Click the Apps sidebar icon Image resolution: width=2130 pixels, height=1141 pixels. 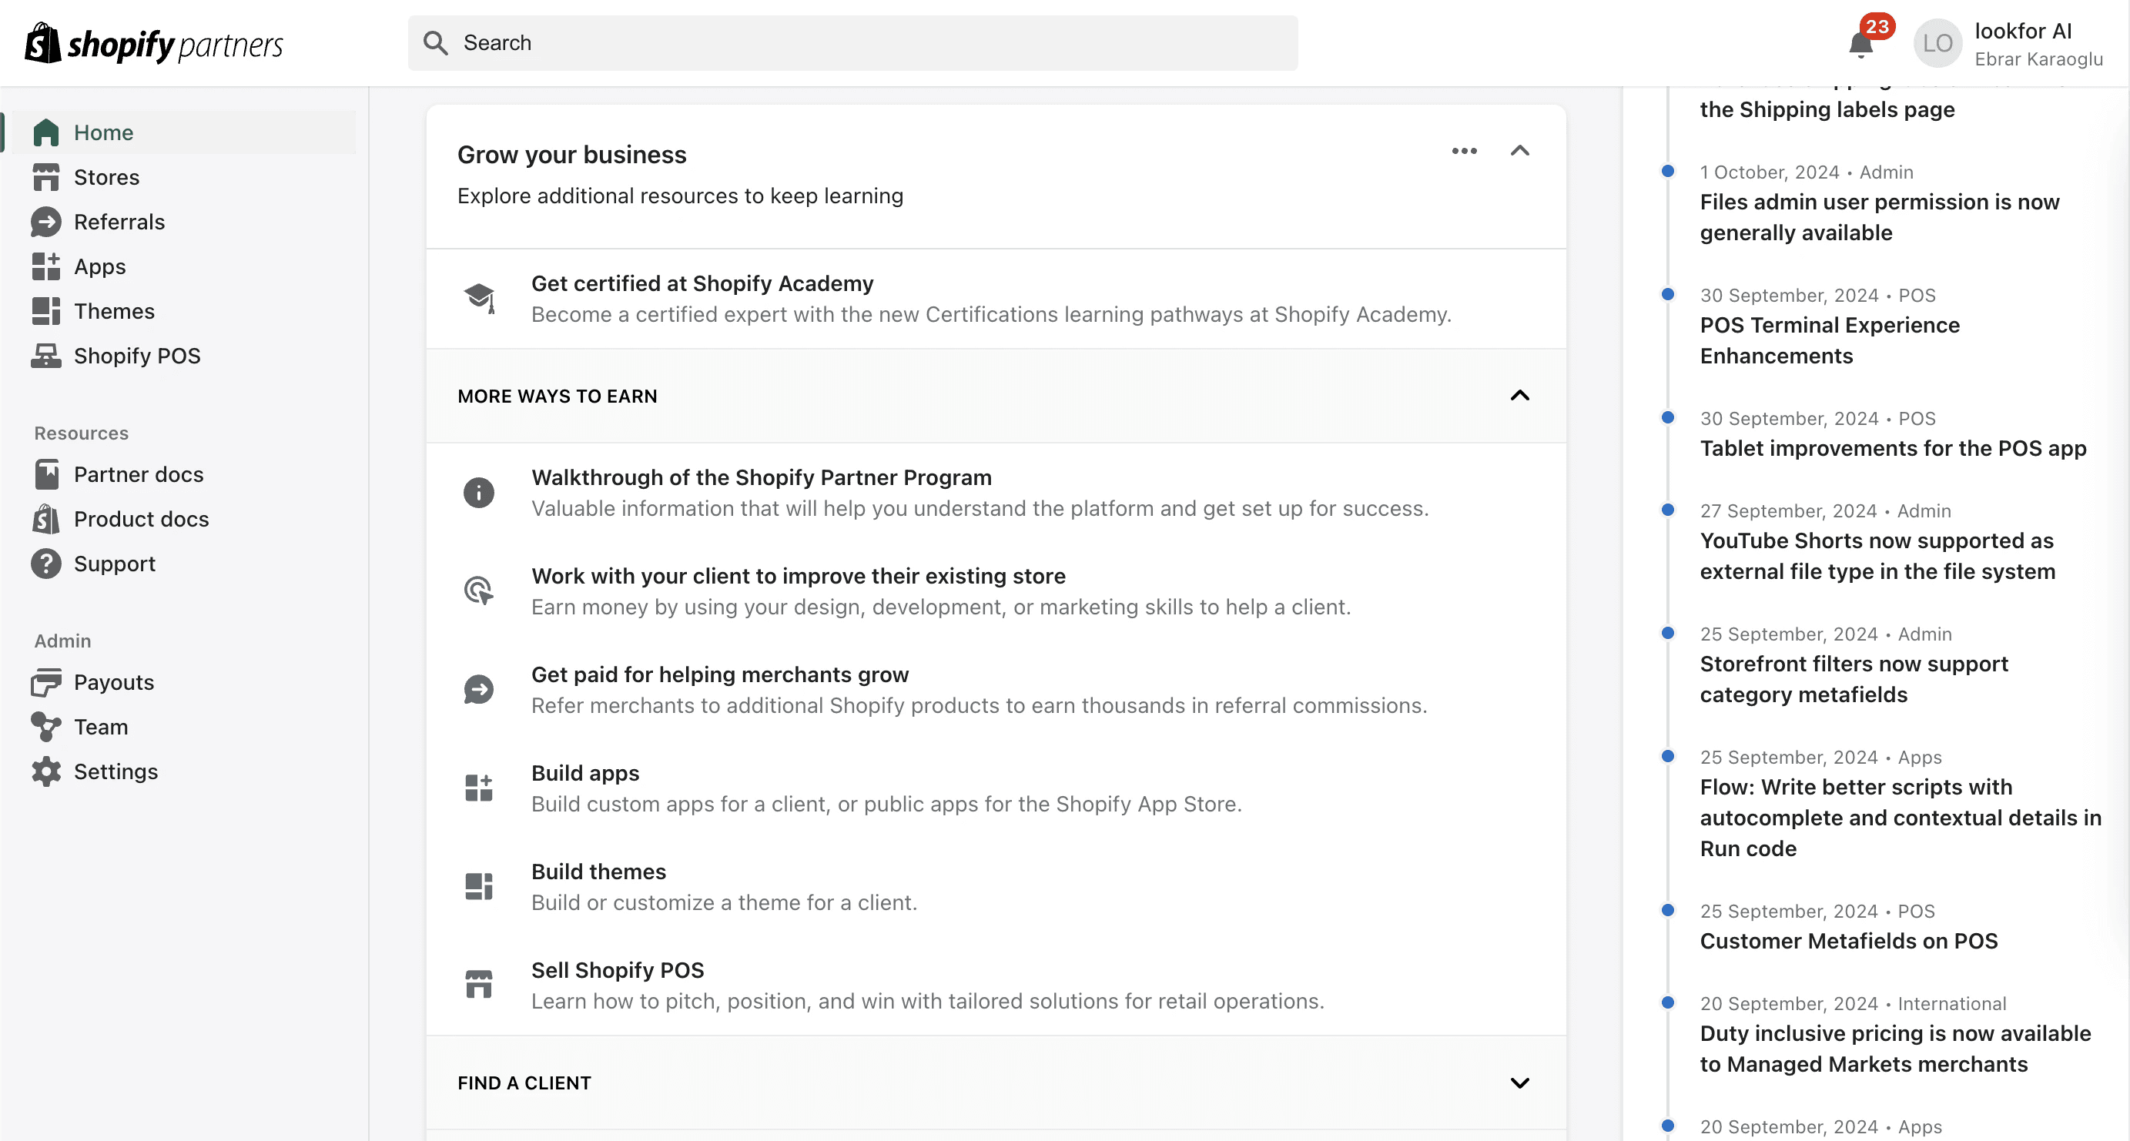coord(46,266)
